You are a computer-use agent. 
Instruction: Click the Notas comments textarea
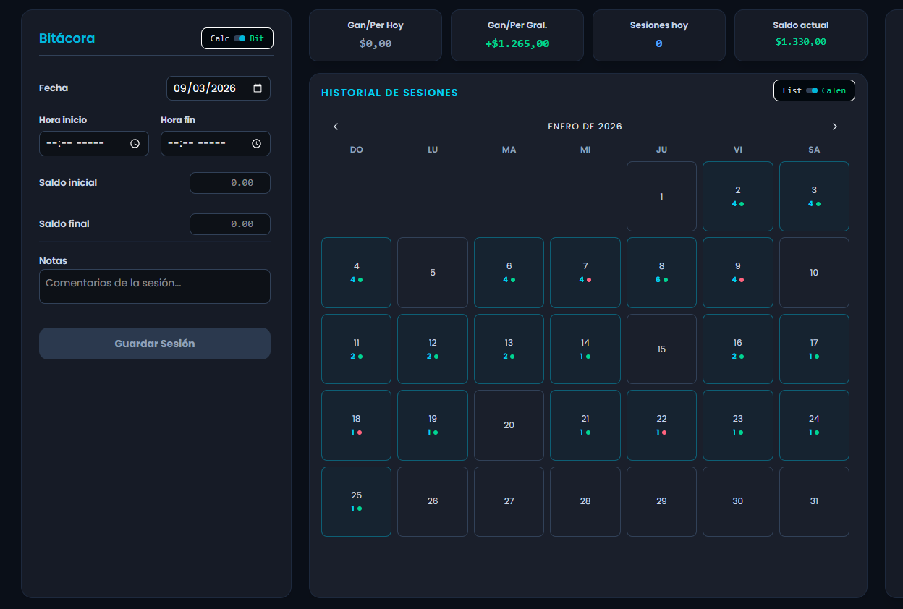click(155, 286)
